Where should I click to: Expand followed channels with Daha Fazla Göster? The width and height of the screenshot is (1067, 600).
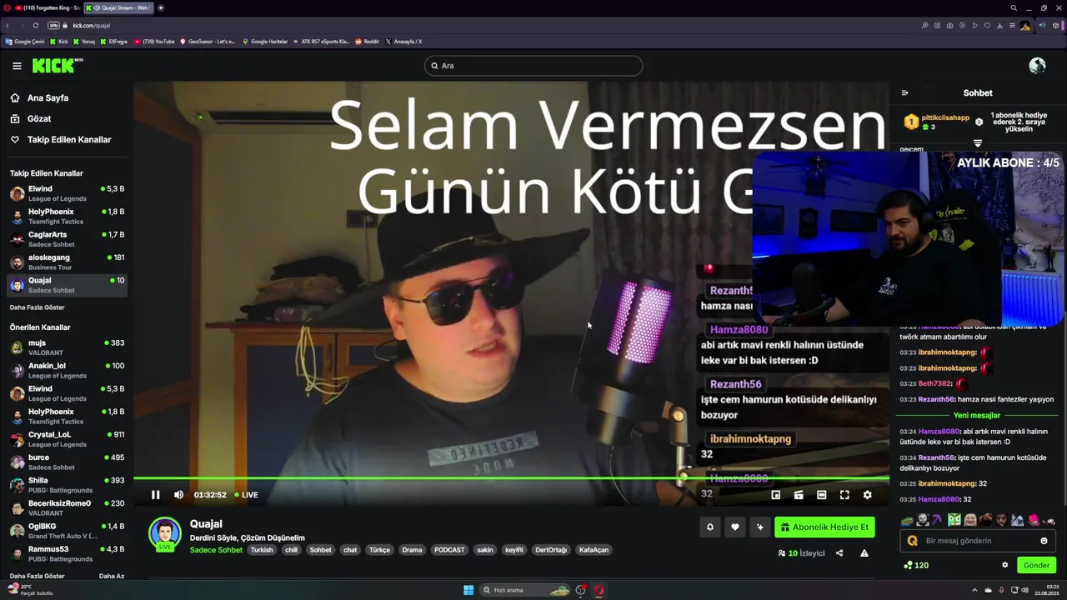[37, 307]
